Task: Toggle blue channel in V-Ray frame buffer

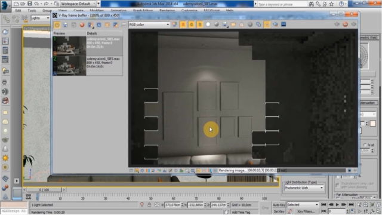Action: (200, 24)
